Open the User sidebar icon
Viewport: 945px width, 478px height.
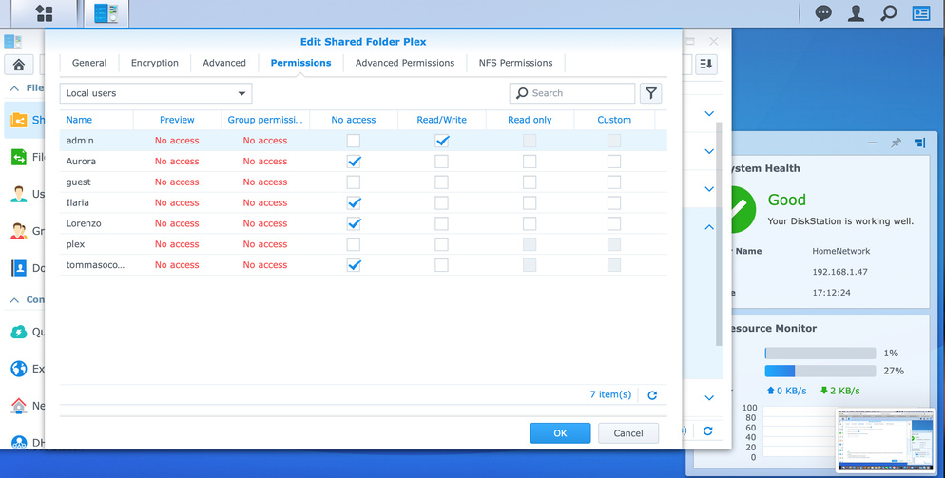(x=19, y=194)
